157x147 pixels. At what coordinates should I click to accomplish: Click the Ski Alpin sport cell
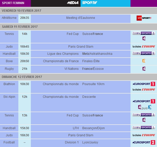pos(9,103)
